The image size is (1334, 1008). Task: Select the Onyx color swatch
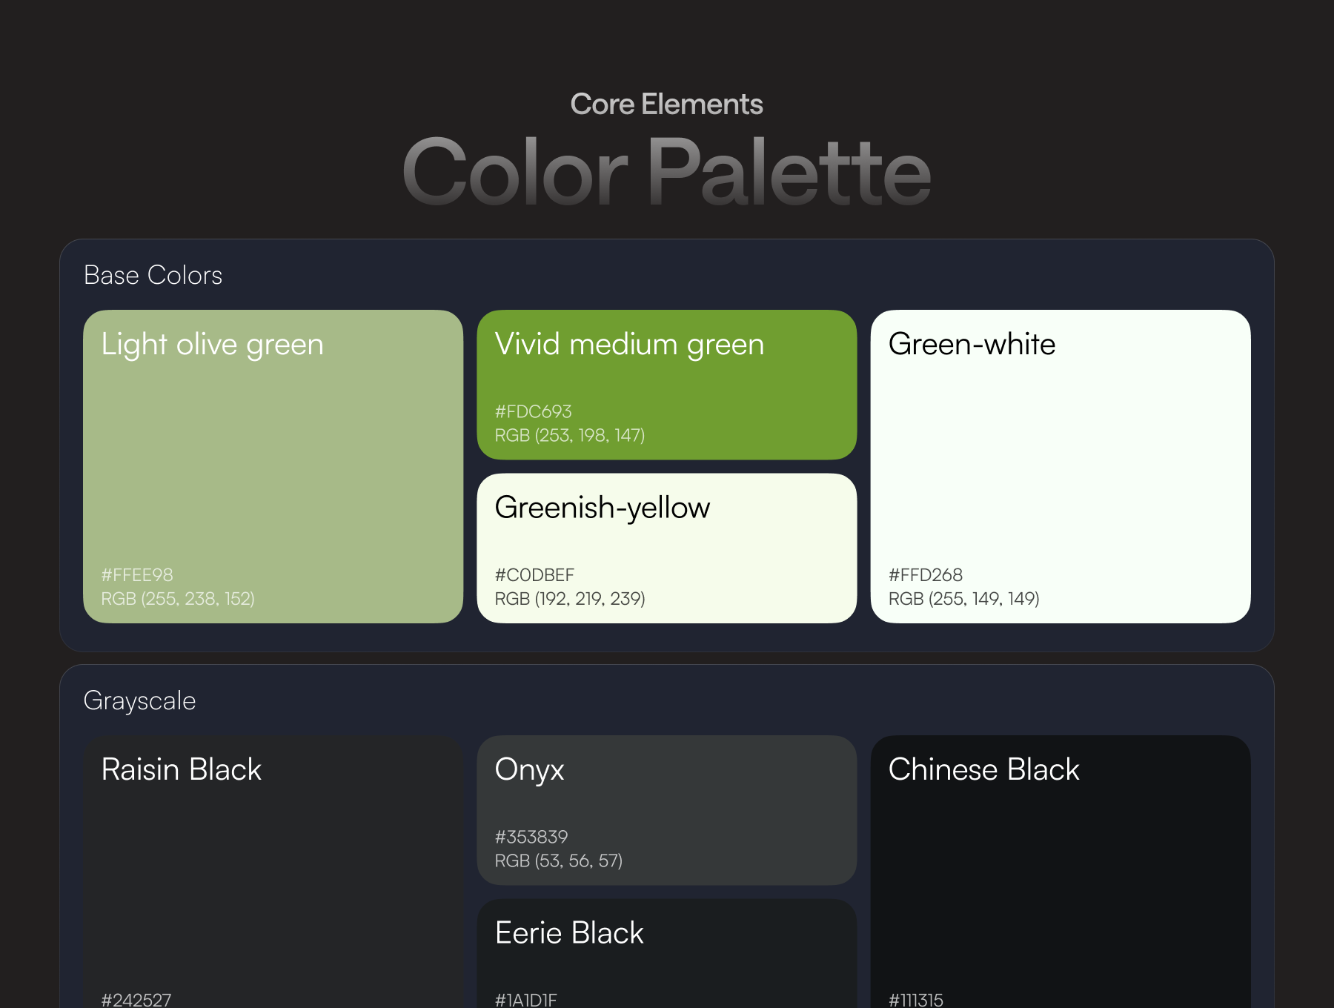(x=667, y=810)
